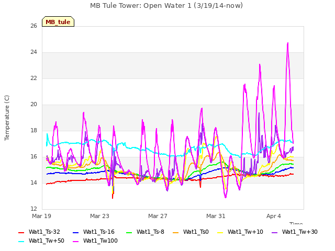Click the MB_tule label box
This screenshot has width=335, height=251.
tap(58, 21)
